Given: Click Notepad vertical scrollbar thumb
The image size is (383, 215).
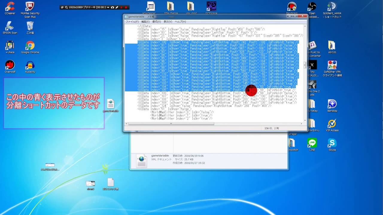Looking at the screenshot, I should (x=305, y=65).
